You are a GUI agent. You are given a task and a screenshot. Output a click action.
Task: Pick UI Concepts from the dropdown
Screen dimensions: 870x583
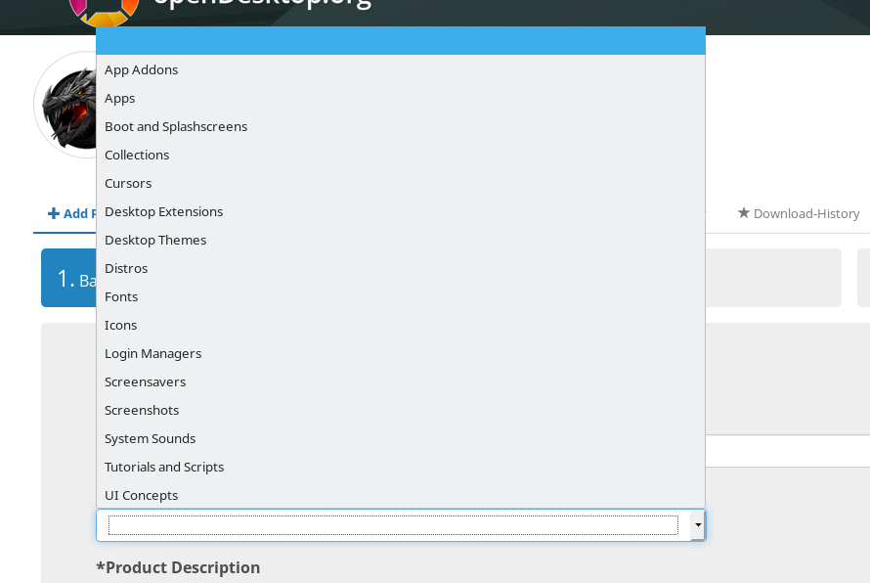[x=401, y=495]
